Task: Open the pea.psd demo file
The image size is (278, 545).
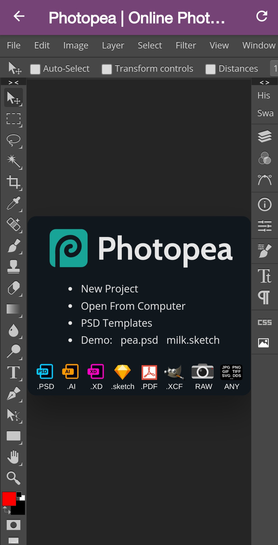Action: click(x=139, y=340)
